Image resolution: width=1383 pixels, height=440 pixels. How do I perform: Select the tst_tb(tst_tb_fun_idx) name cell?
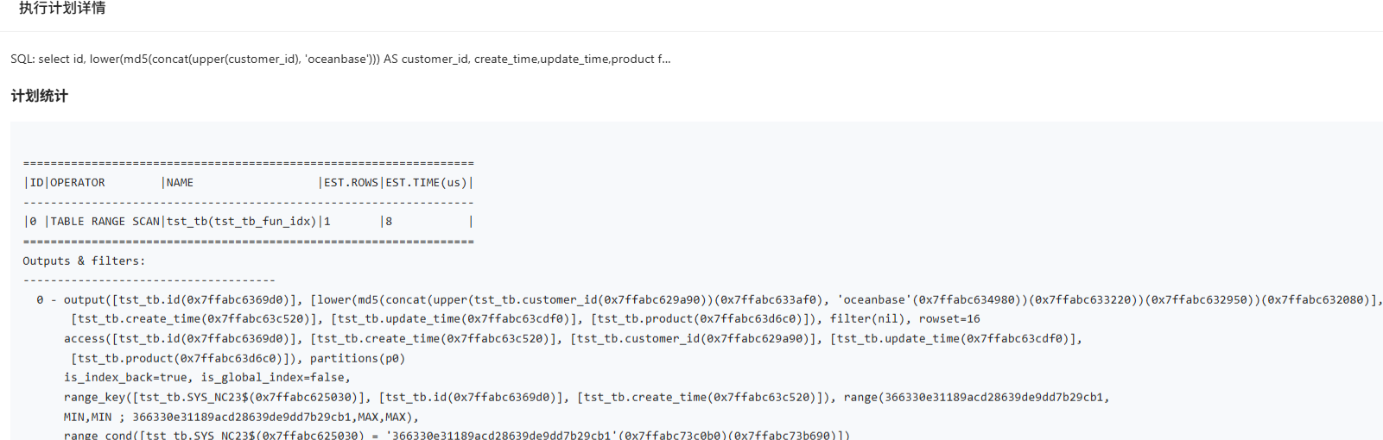click(241, 222)
